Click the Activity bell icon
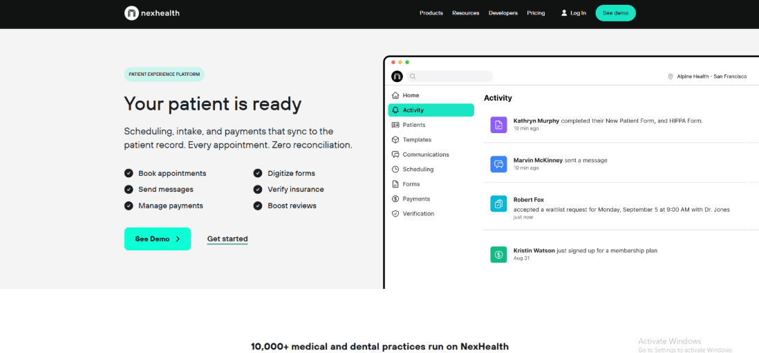This screenshot has height=353, width=759. (395, 110)
